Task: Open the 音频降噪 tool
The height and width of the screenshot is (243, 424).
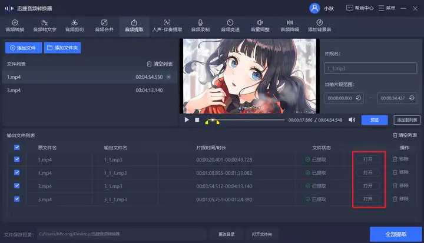Action: point(290,26)
